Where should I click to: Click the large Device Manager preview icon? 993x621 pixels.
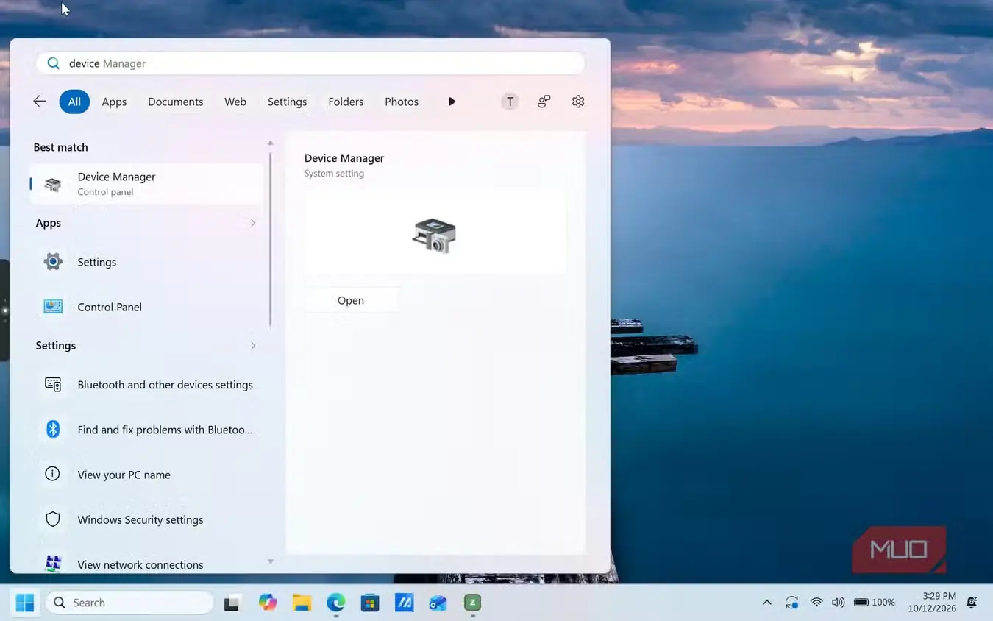[434, 235]
